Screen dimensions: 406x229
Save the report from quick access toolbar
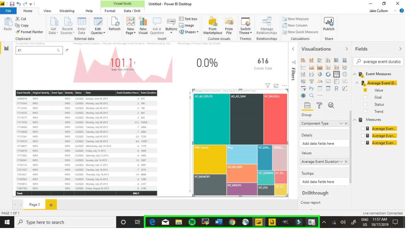click(x=12, y=4)
